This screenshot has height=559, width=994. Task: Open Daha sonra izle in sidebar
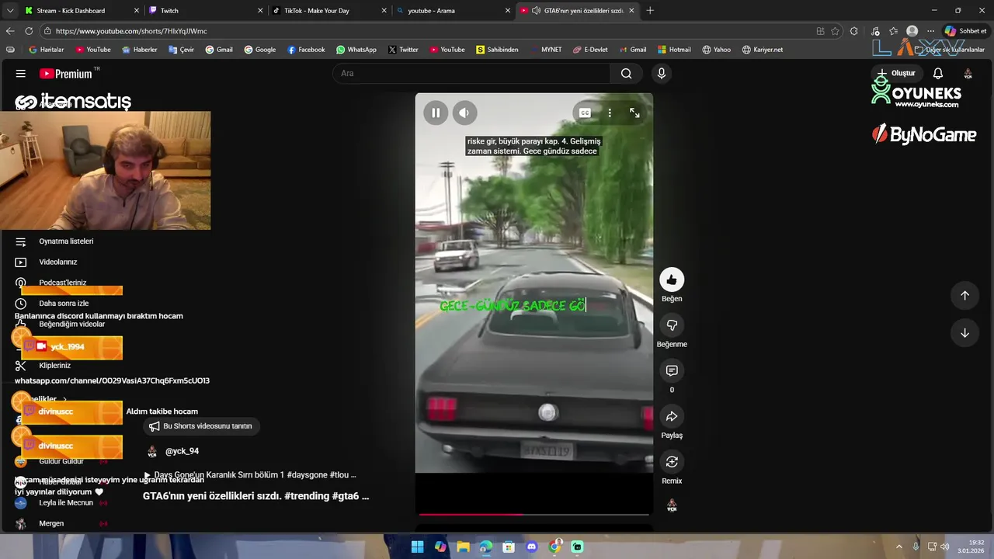point(62,304)
